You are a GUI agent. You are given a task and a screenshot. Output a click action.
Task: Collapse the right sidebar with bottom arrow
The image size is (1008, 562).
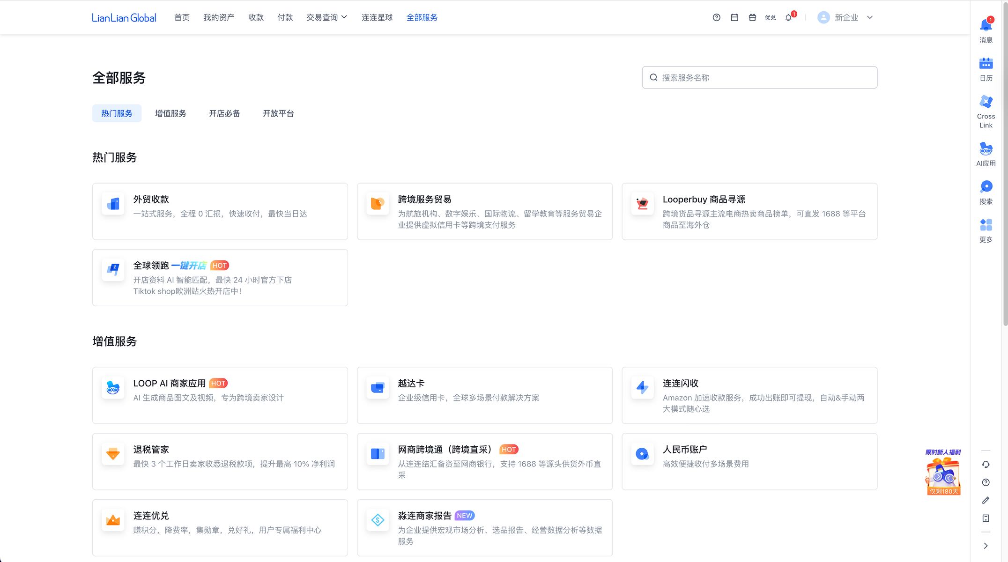[x=986, y=546]
